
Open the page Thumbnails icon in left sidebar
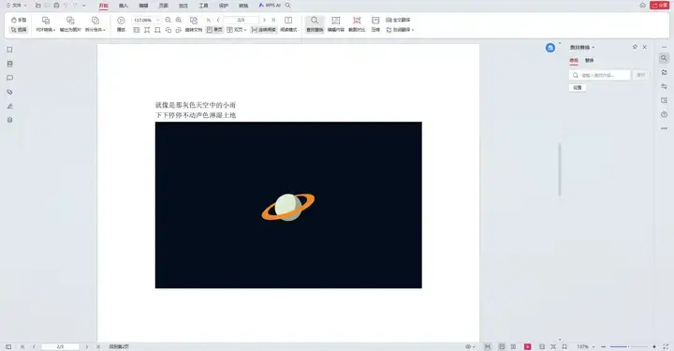click(9, 64)
